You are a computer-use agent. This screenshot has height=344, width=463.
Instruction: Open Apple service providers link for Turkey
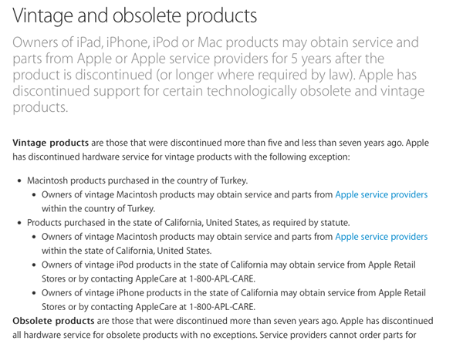(x=381, y=194)
